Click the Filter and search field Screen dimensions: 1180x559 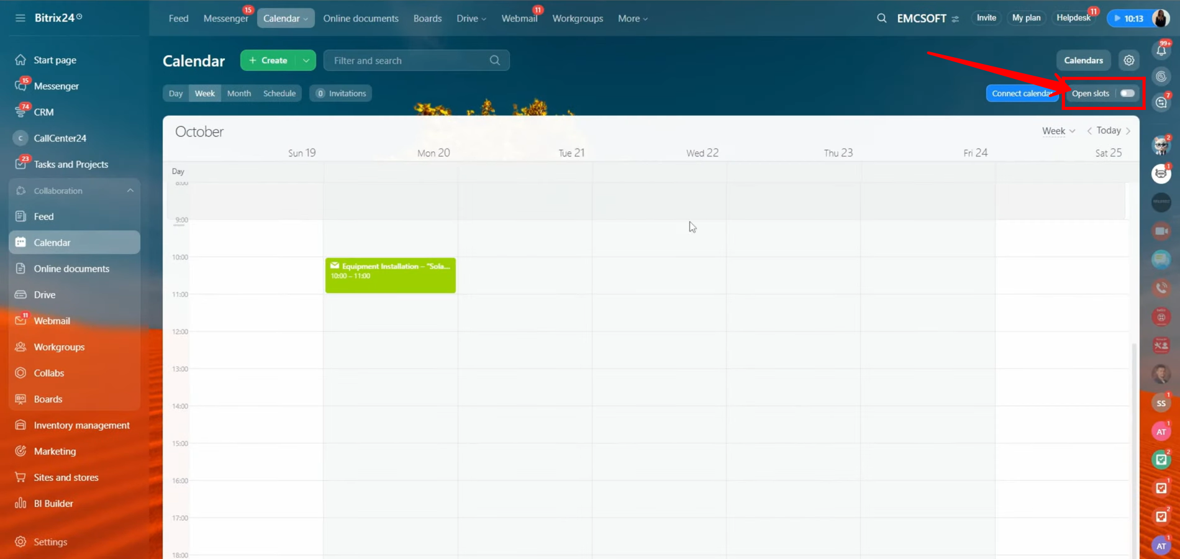[x=410, y=60]
